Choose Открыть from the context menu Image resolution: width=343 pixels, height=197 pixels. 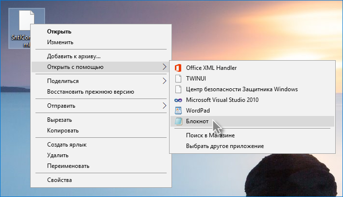point(101,32)
